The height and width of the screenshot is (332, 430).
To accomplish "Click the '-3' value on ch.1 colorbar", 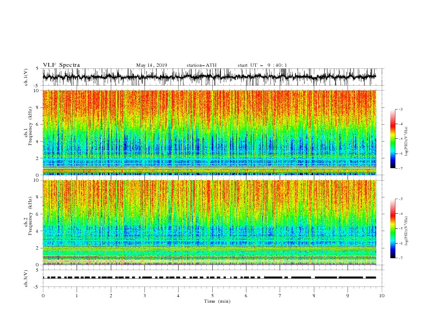I will pos(401,109).
